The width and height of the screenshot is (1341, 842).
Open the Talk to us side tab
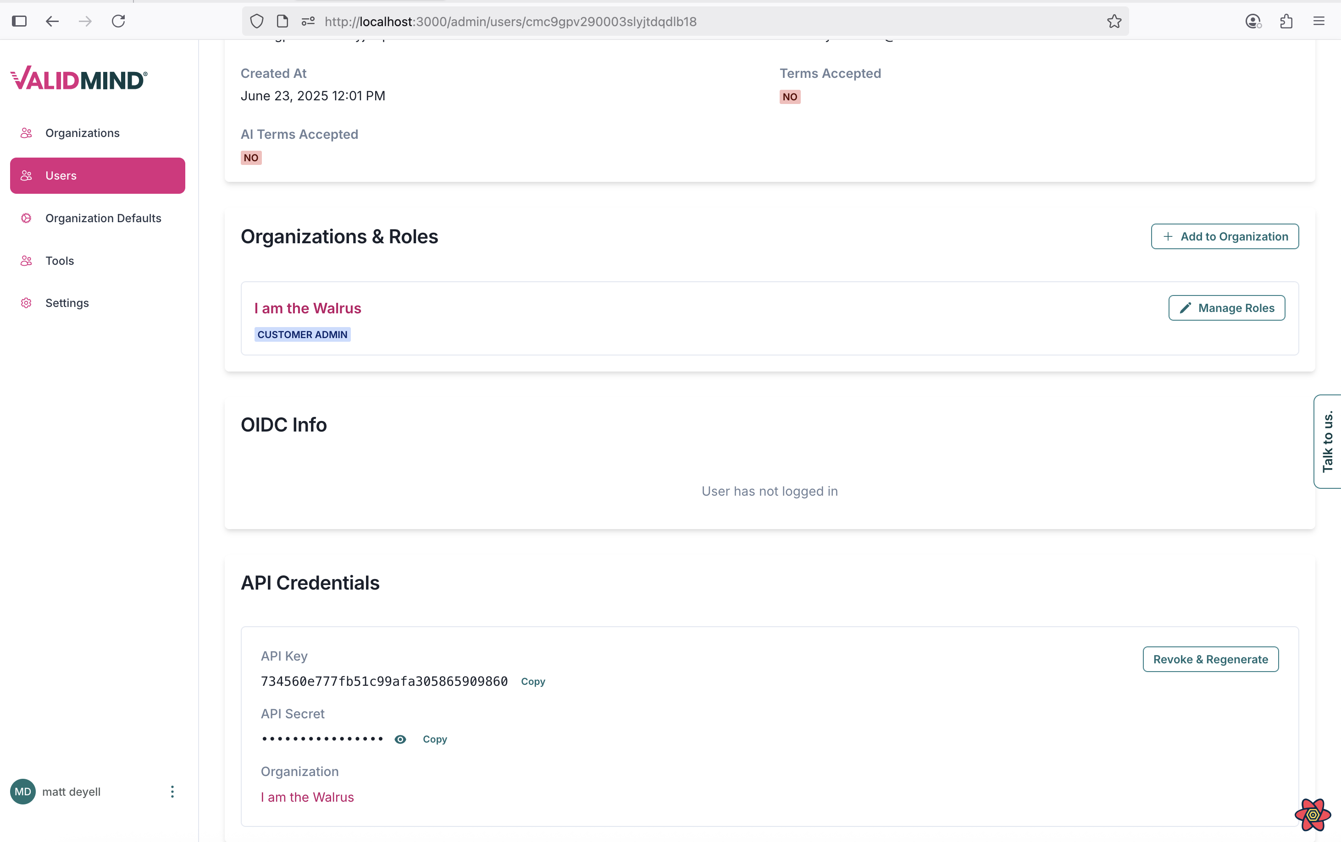pos(1328,442)
